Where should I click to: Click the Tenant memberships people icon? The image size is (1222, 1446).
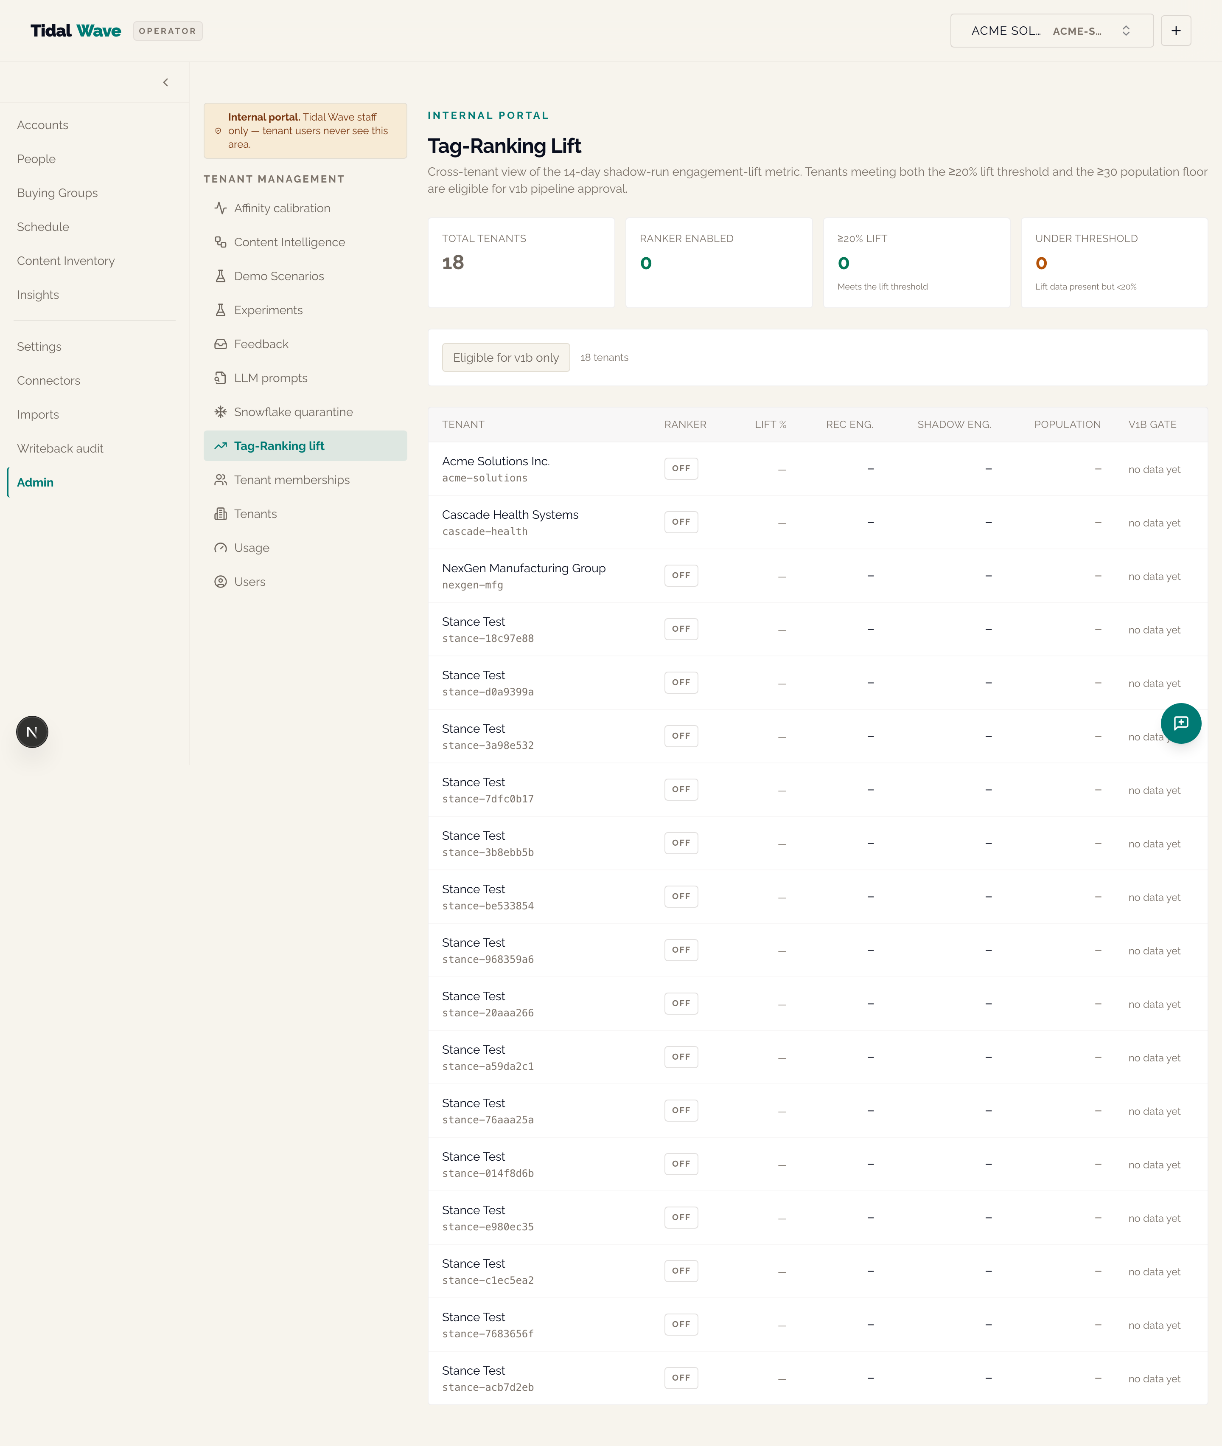(x=220, y=480)
